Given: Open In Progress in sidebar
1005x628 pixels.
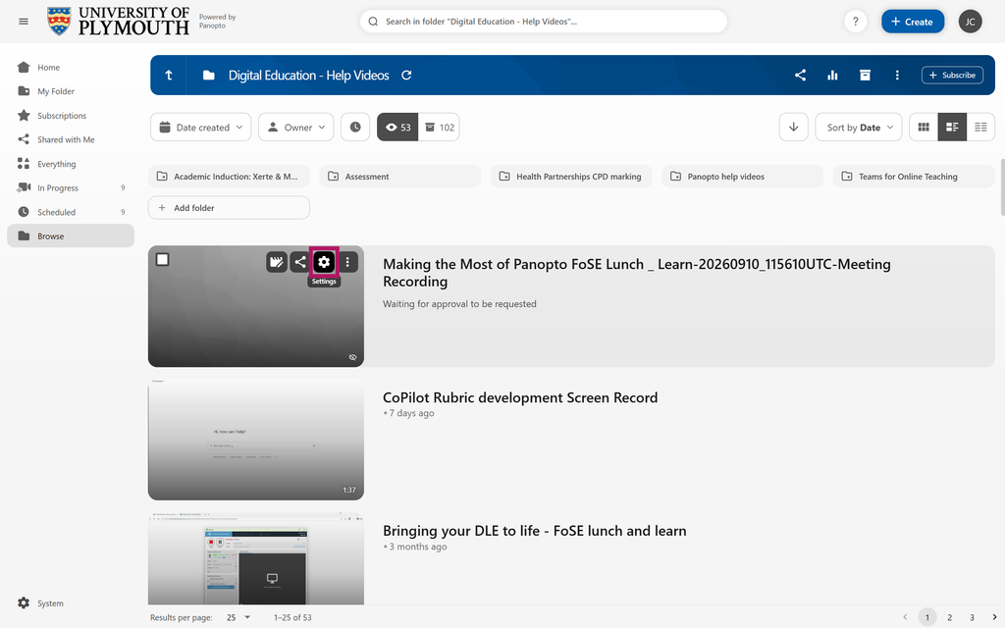Looking at the screenshot, I should 71,187.
